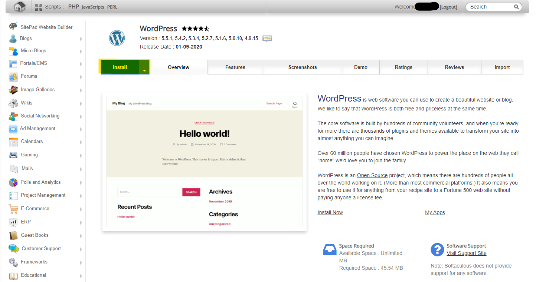The height and width of the screenshot is (282, 536).
Task: Click the Blogs person icon
Action: coord(13,39)
